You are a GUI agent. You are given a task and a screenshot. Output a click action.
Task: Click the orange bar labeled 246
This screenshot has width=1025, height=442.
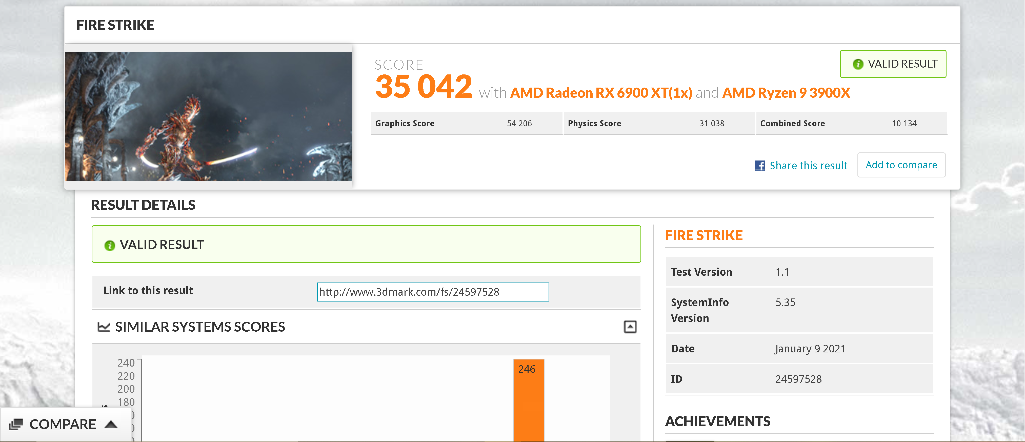coord(528,400)
